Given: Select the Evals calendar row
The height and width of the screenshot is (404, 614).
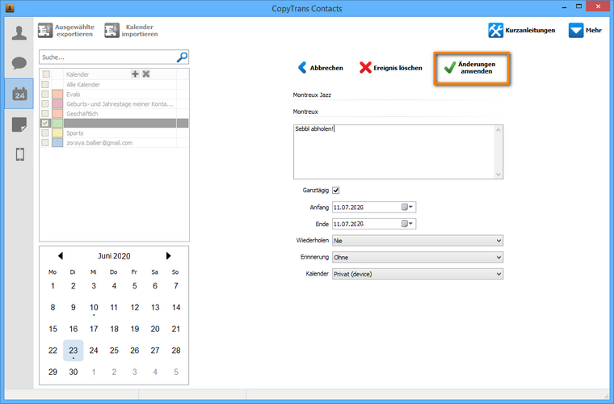Looking at the screenshot, I should (114, 95).
